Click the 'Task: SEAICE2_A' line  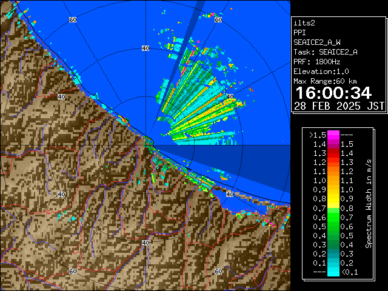[326, 52]
